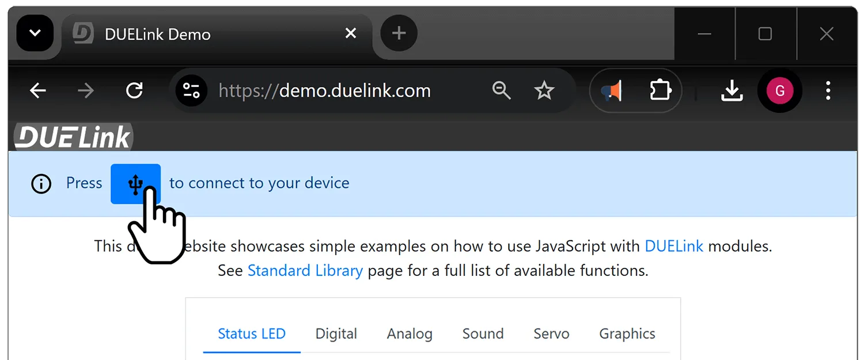Viewport: 864px width, 360px height.
Task: Reload the current page
Action: 134,90
